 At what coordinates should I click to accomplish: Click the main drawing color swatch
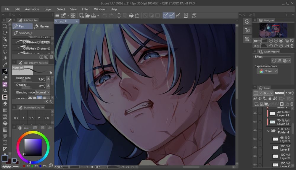[5, 158]
